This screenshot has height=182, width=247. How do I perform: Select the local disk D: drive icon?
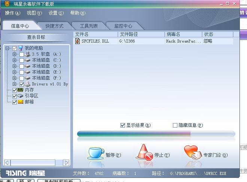(x=27, y=66)
